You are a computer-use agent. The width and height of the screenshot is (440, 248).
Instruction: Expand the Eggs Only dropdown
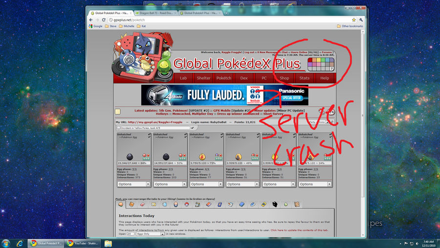pyautogui.click(x=151, y=234)
